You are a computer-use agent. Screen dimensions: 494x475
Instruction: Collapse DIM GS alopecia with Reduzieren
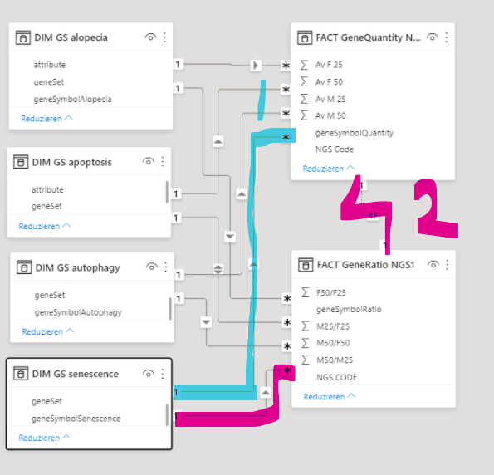pyautogui.click(x=46, y=119)
